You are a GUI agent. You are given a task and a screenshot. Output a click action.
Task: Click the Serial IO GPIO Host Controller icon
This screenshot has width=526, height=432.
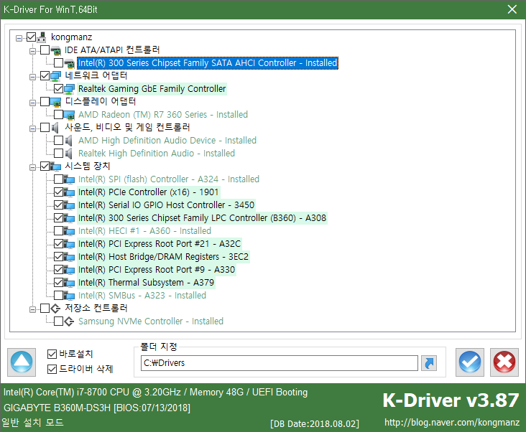tap(69, 205)
